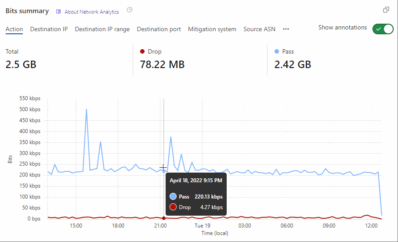This screenshot has width=398, height=242.
Task: Click the blue Pass circle in the tooltip
Action: [x=173, y=197]
